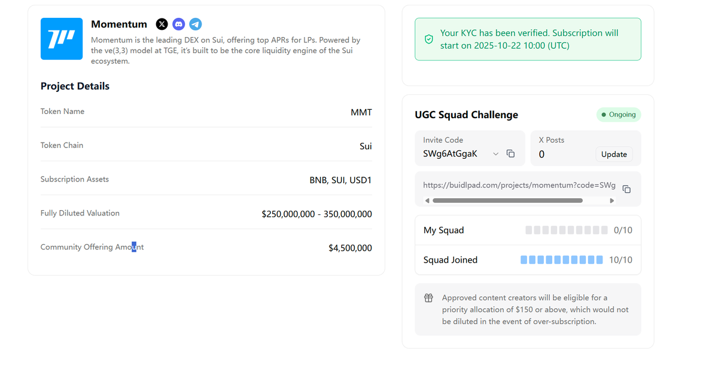
Task: Select the Squad Joined progress bar
Action: [562, 260]
